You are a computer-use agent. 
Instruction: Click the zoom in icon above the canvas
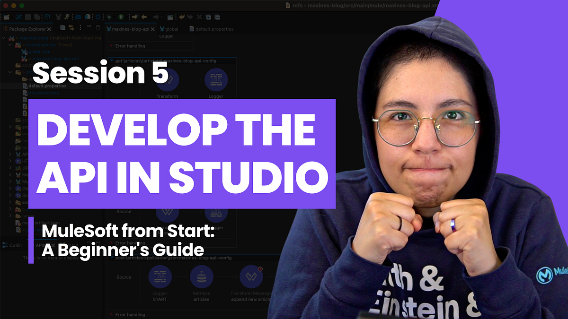pyautogui.click(x=208, y=17)
